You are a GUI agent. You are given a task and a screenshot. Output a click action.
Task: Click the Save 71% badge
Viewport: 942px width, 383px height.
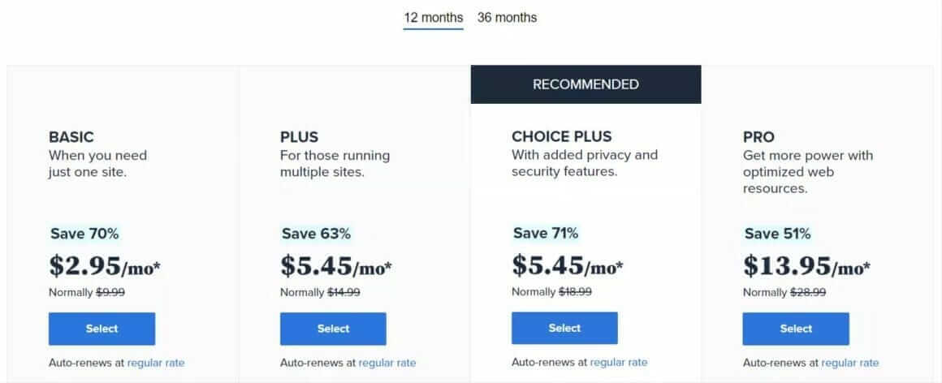pos(546,233)
